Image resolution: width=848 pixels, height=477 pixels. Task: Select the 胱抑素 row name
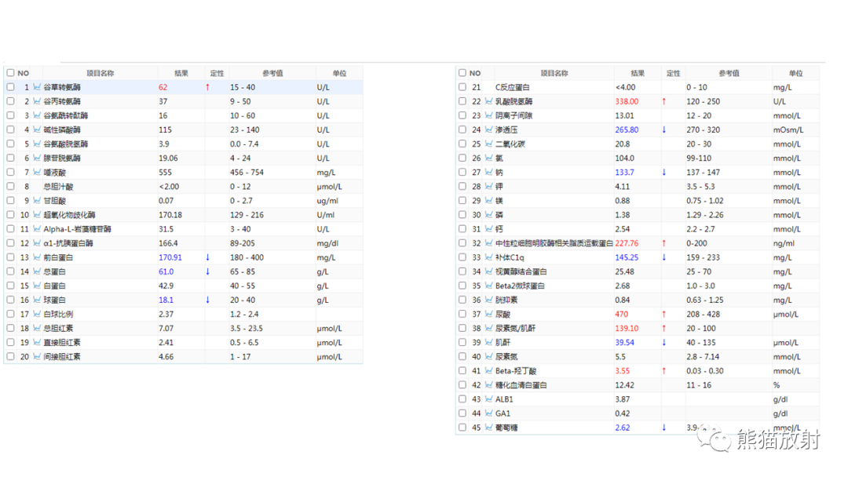point(506,300)
